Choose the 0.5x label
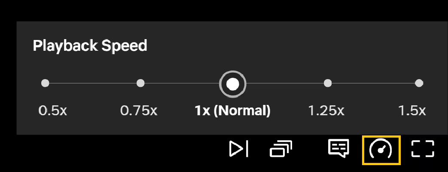The image size is (448, 172). [52, 111]
